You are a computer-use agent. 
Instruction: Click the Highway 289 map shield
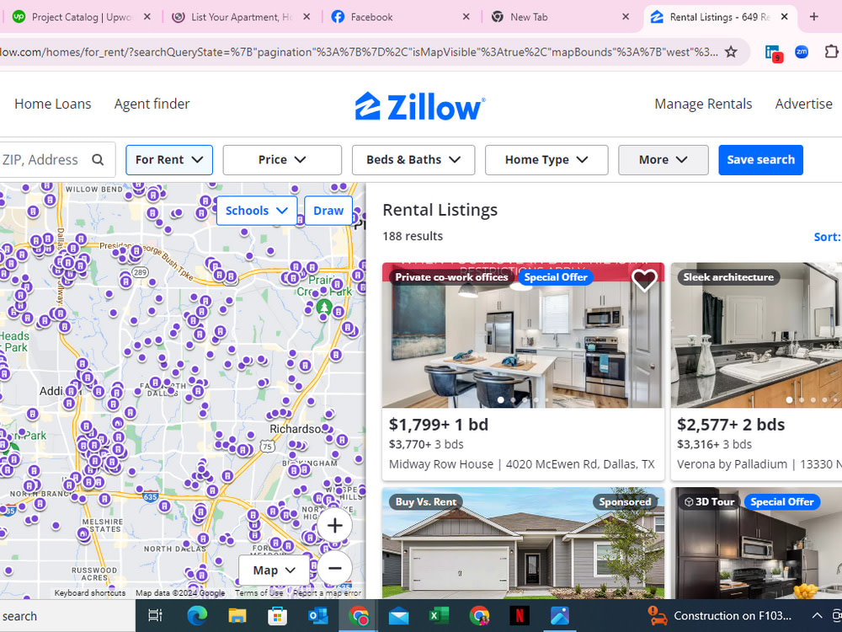(140, 272)
